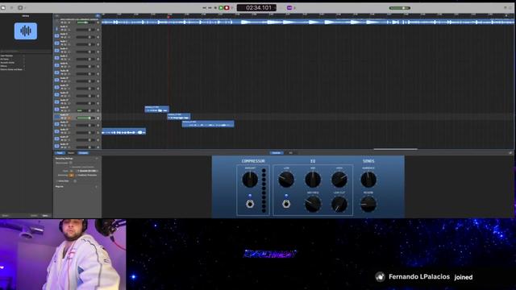Click the Ambience send knob
516x290 pixels.
click(368, 180)
